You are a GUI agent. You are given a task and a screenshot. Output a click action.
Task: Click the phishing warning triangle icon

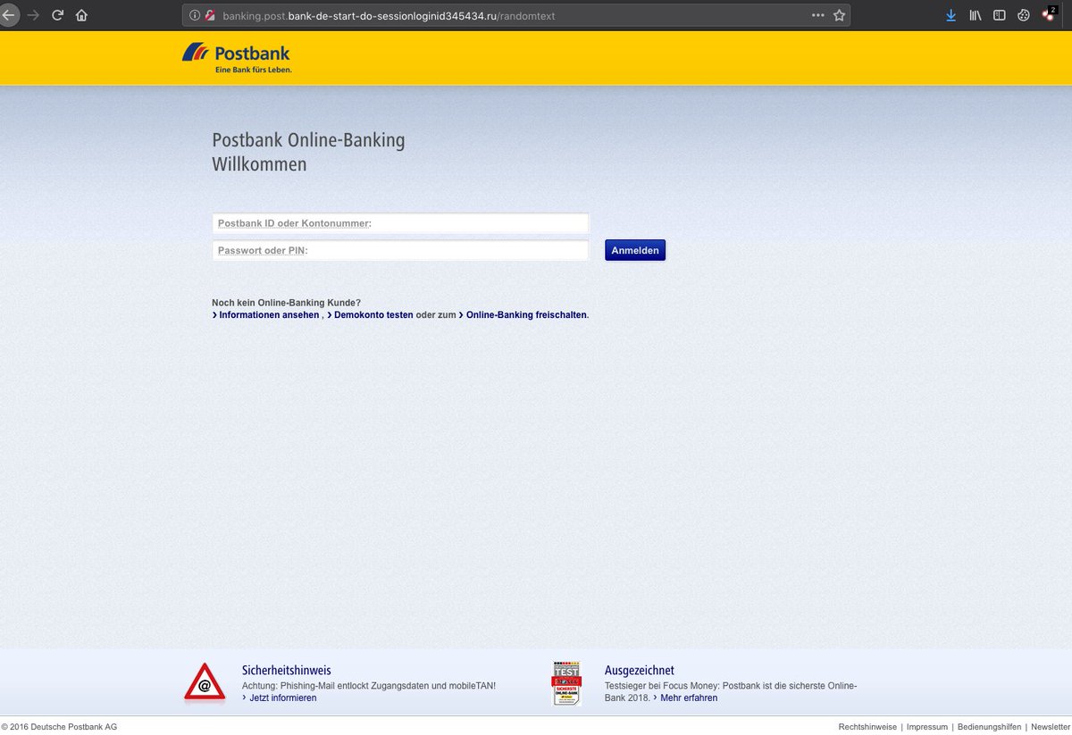tap(205, 684)
